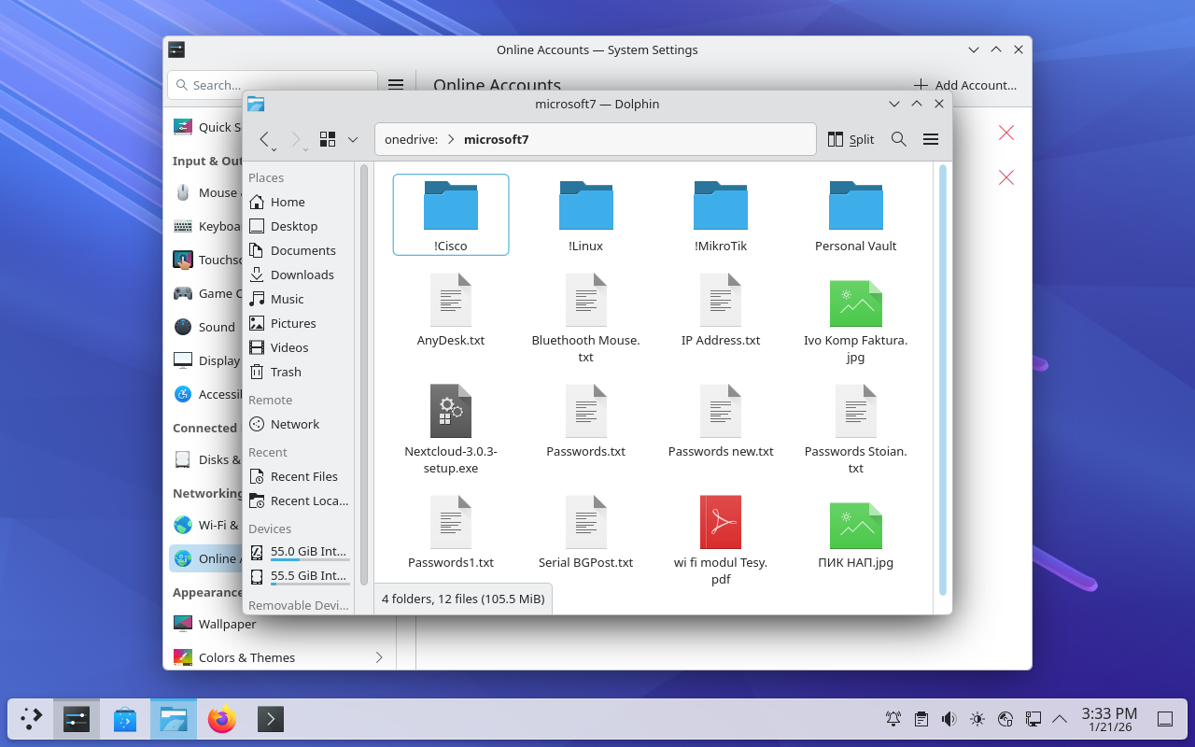Open Konsole terminal from the taskbar
This screenshot has height=747, width=1195.
(x=271, y=719)
